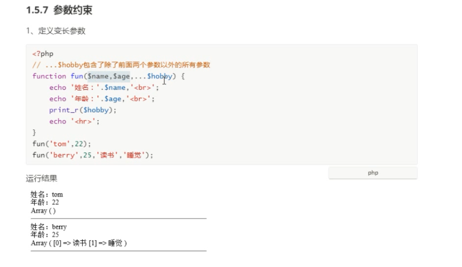Click the "运行结果" label
This screenshot has width=462, height=267.
(42, 179)
